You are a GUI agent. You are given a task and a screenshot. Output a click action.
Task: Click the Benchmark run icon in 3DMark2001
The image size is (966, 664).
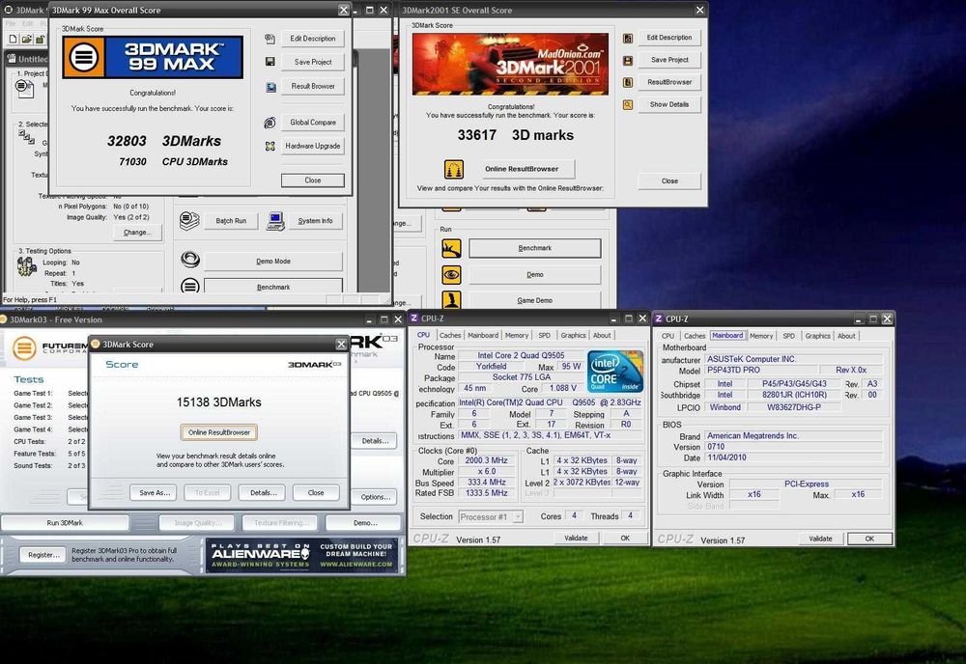pyautogui.click(x=451, y=248)
